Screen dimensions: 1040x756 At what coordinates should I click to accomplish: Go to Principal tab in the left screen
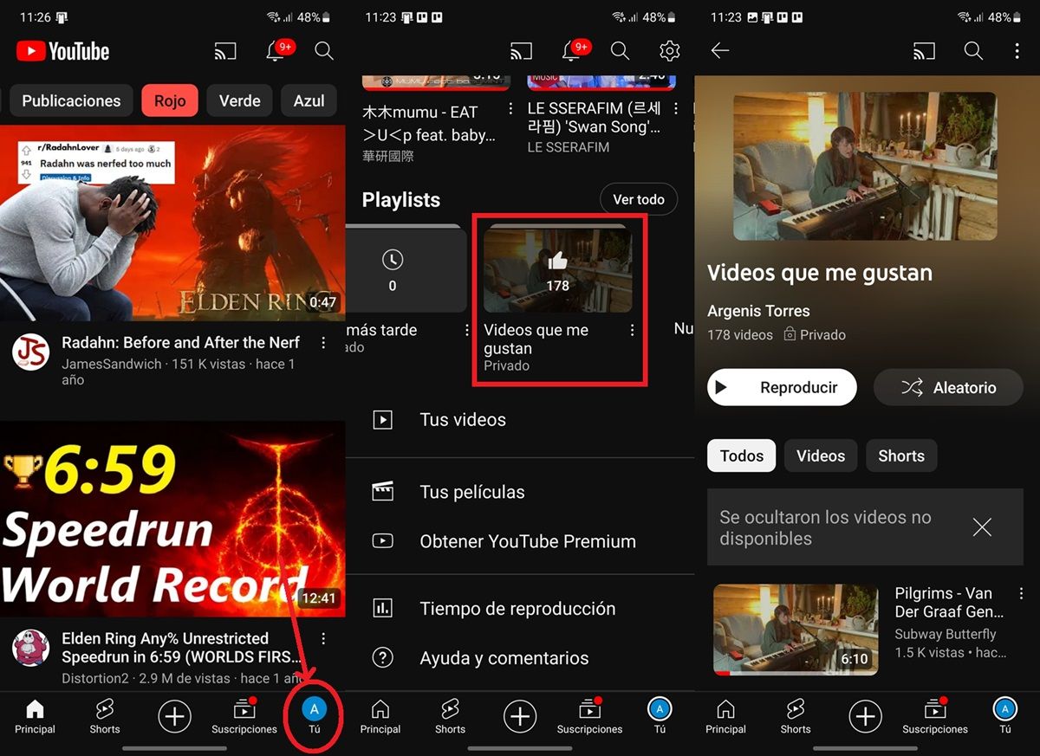coord(35,717)
